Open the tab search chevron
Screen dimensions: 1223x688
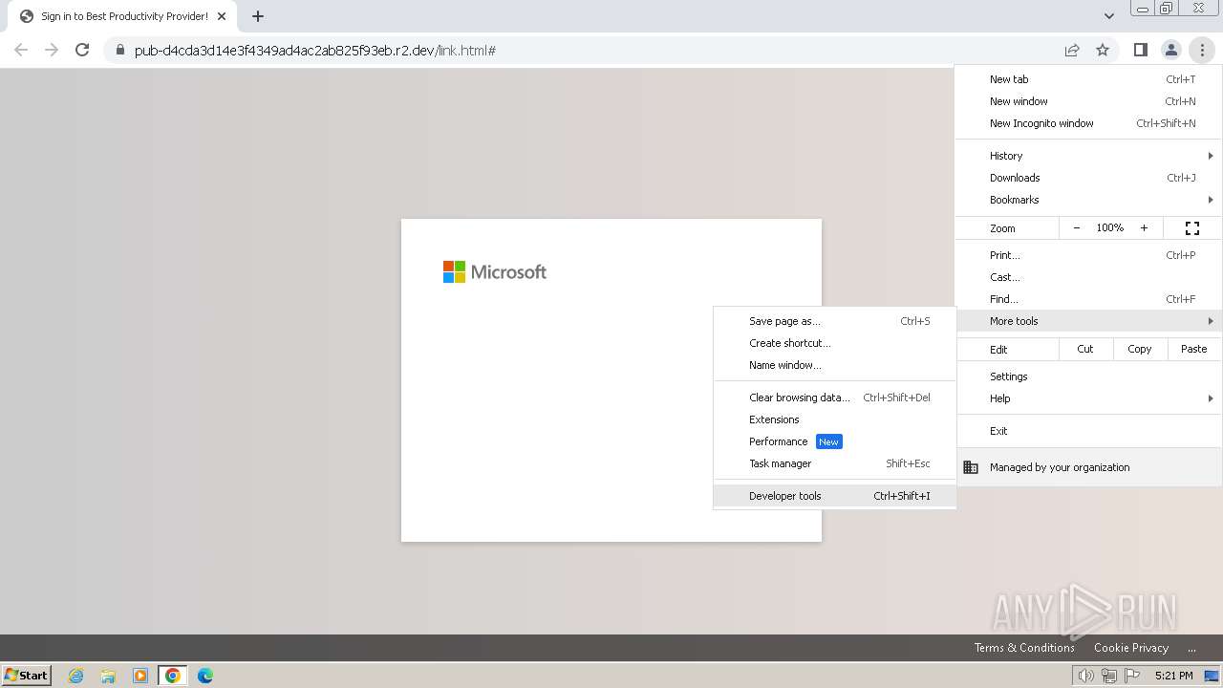(x=1108, y=16)
